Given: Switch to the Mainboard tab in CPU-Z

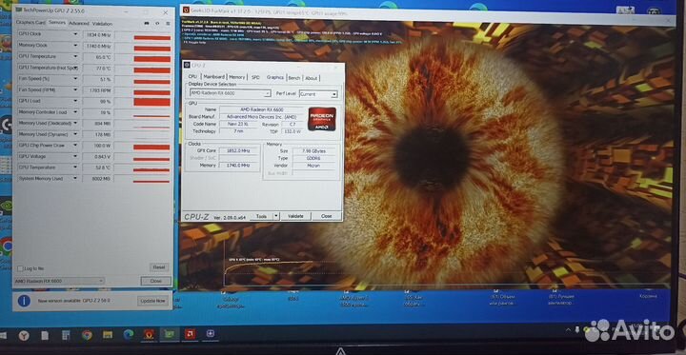Looking at the screenshot, I should [x=213, y=77].
